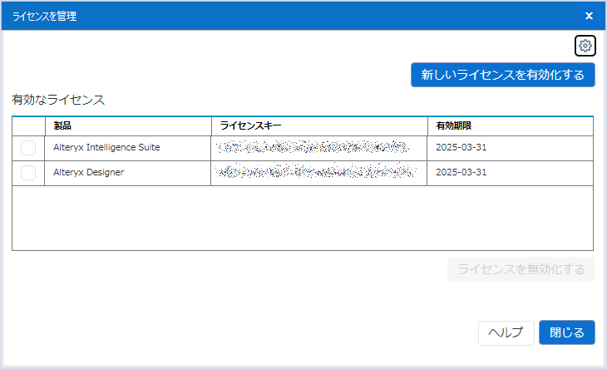Click the Intelligence Suite expiry date 2025-03-31
The height and width of the screenshot is (369, 607).
point(461,148)
